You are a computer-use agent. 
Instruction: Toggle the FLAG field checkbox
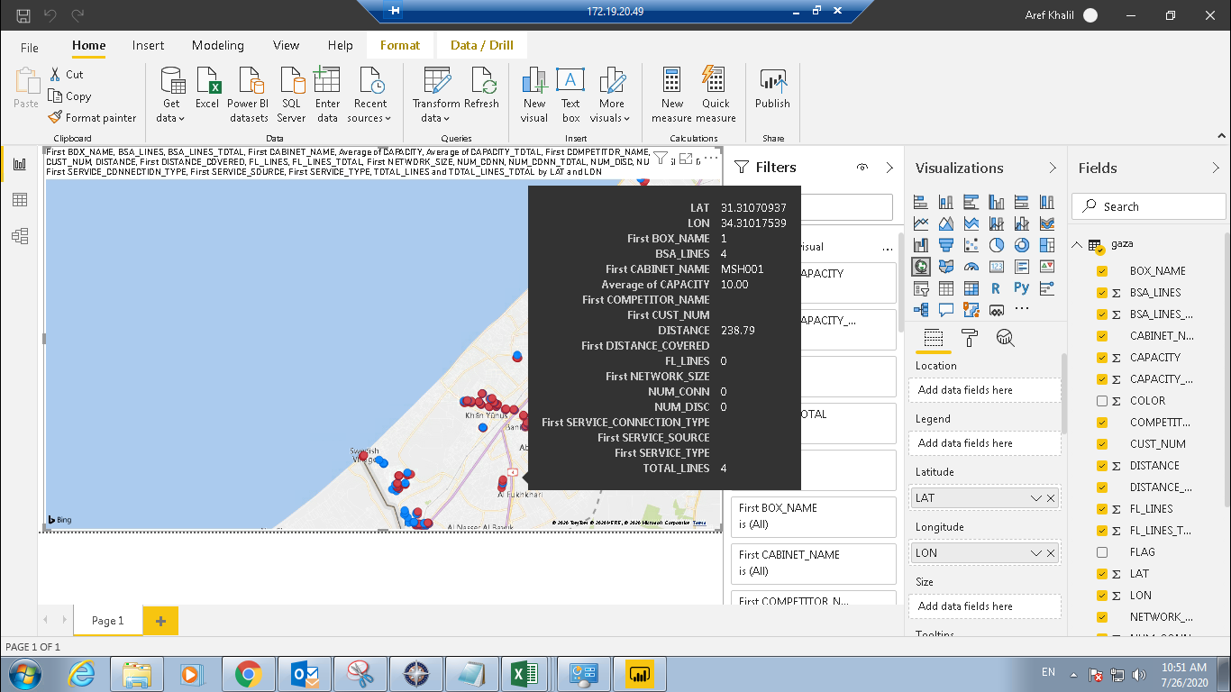point(1102,552)
